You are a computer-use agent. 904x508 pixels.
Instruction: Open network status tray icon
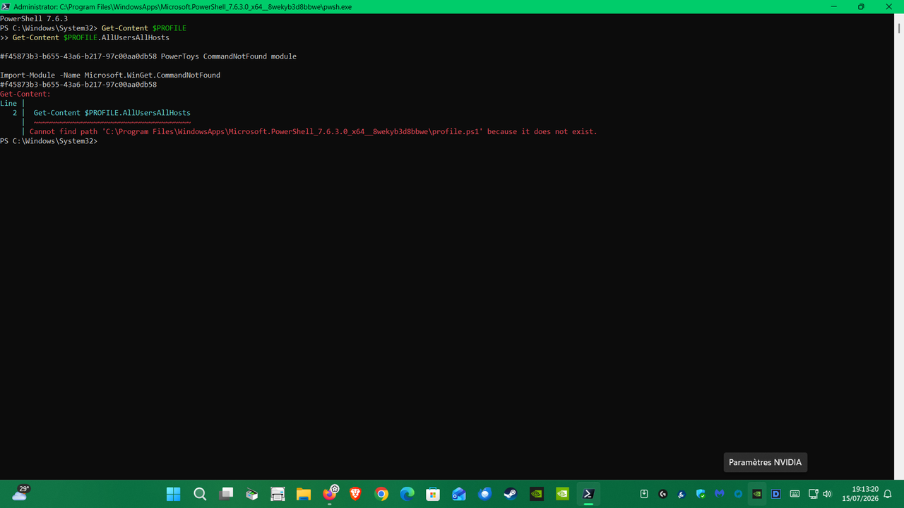(x=813, y=494)
